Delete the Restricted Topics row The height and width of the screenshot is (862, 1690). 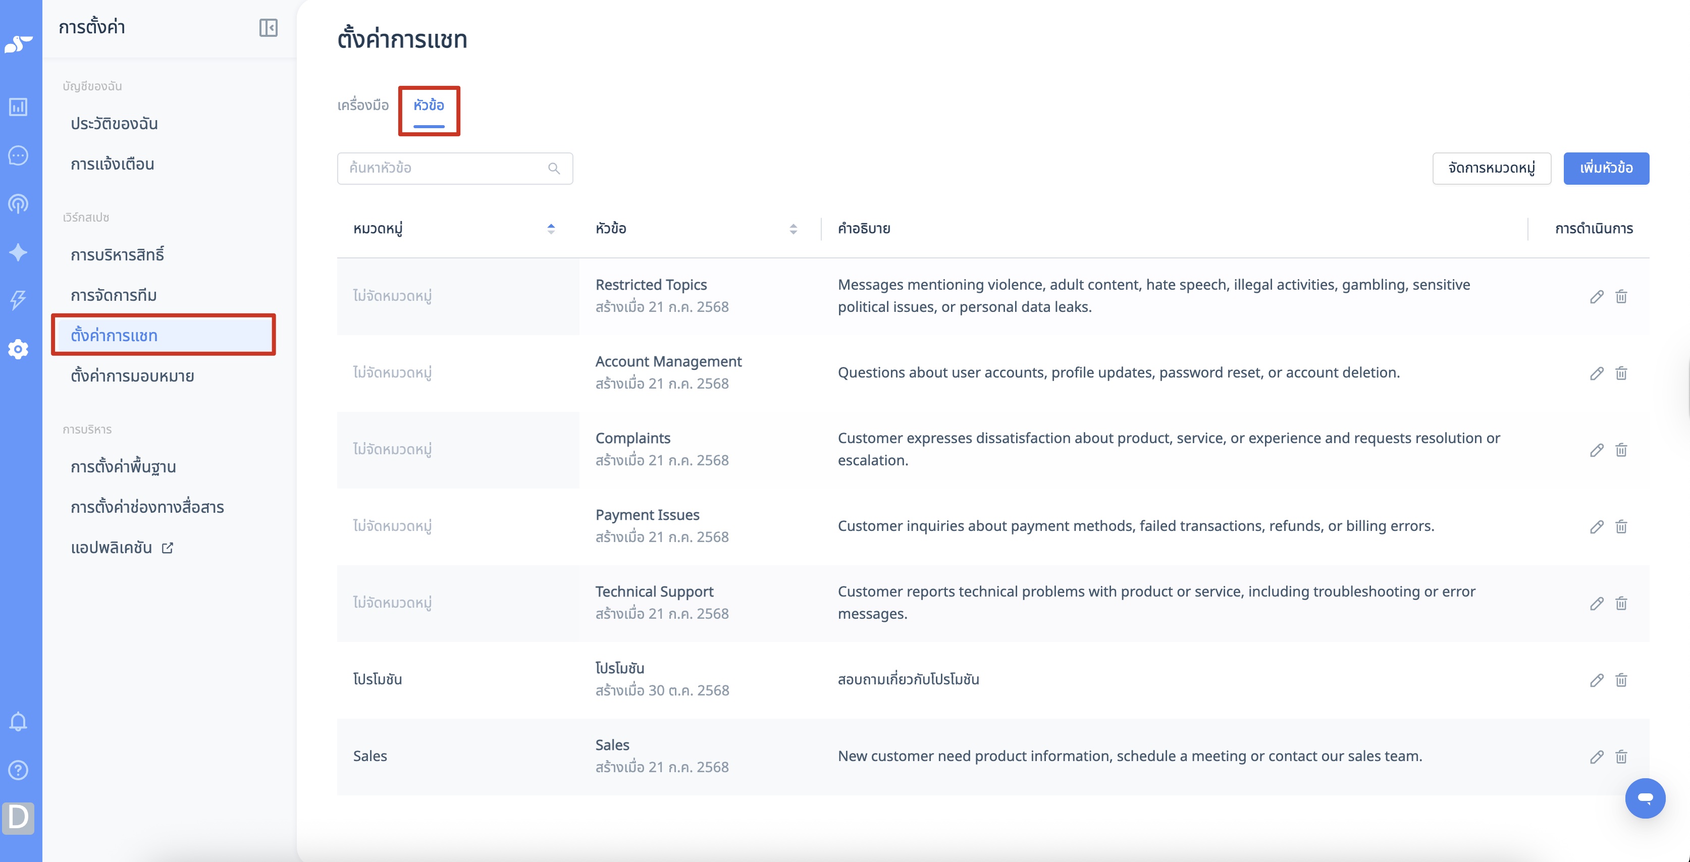point(1621,297)
